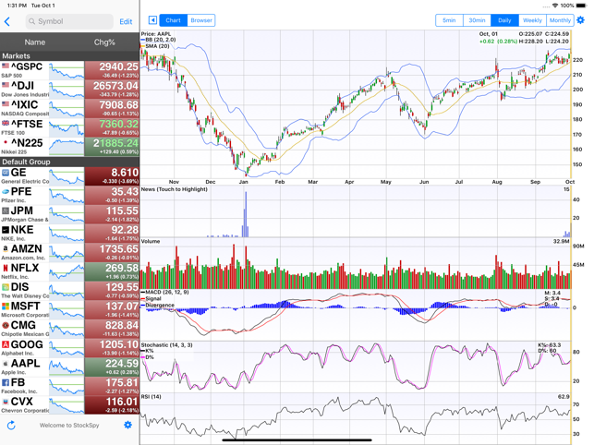Click the Markets group header
The height and width of the screenshot is (445, 594).
pos(69,56)
